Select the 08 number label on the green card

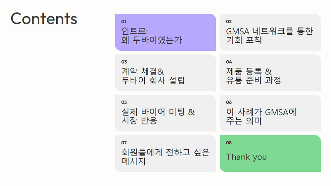click(229, 143)
